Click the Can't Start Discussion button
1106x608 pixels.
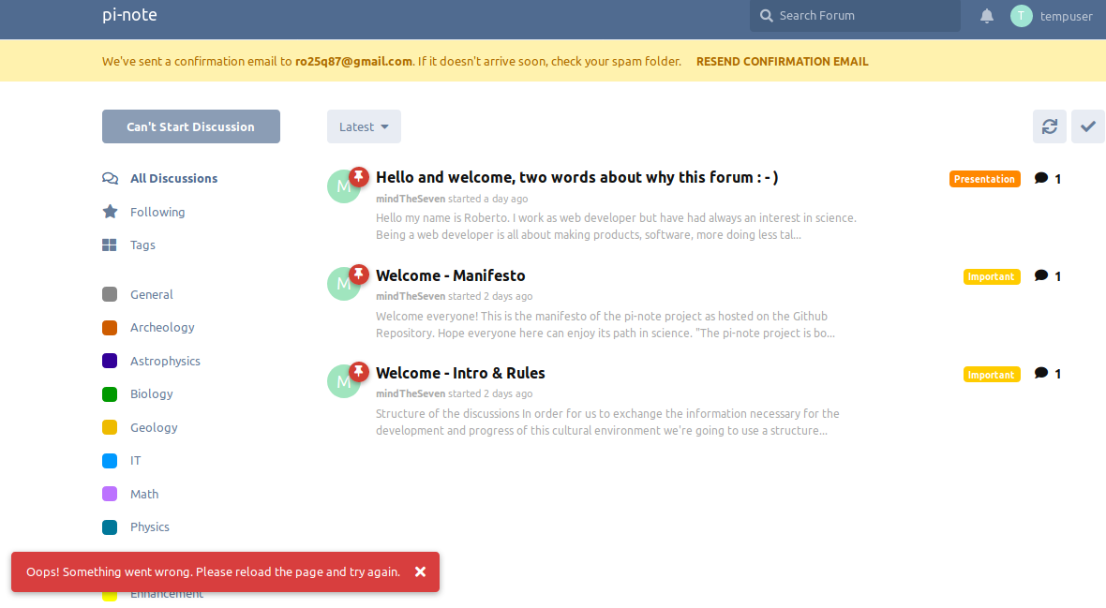click(x=190, y=126)
